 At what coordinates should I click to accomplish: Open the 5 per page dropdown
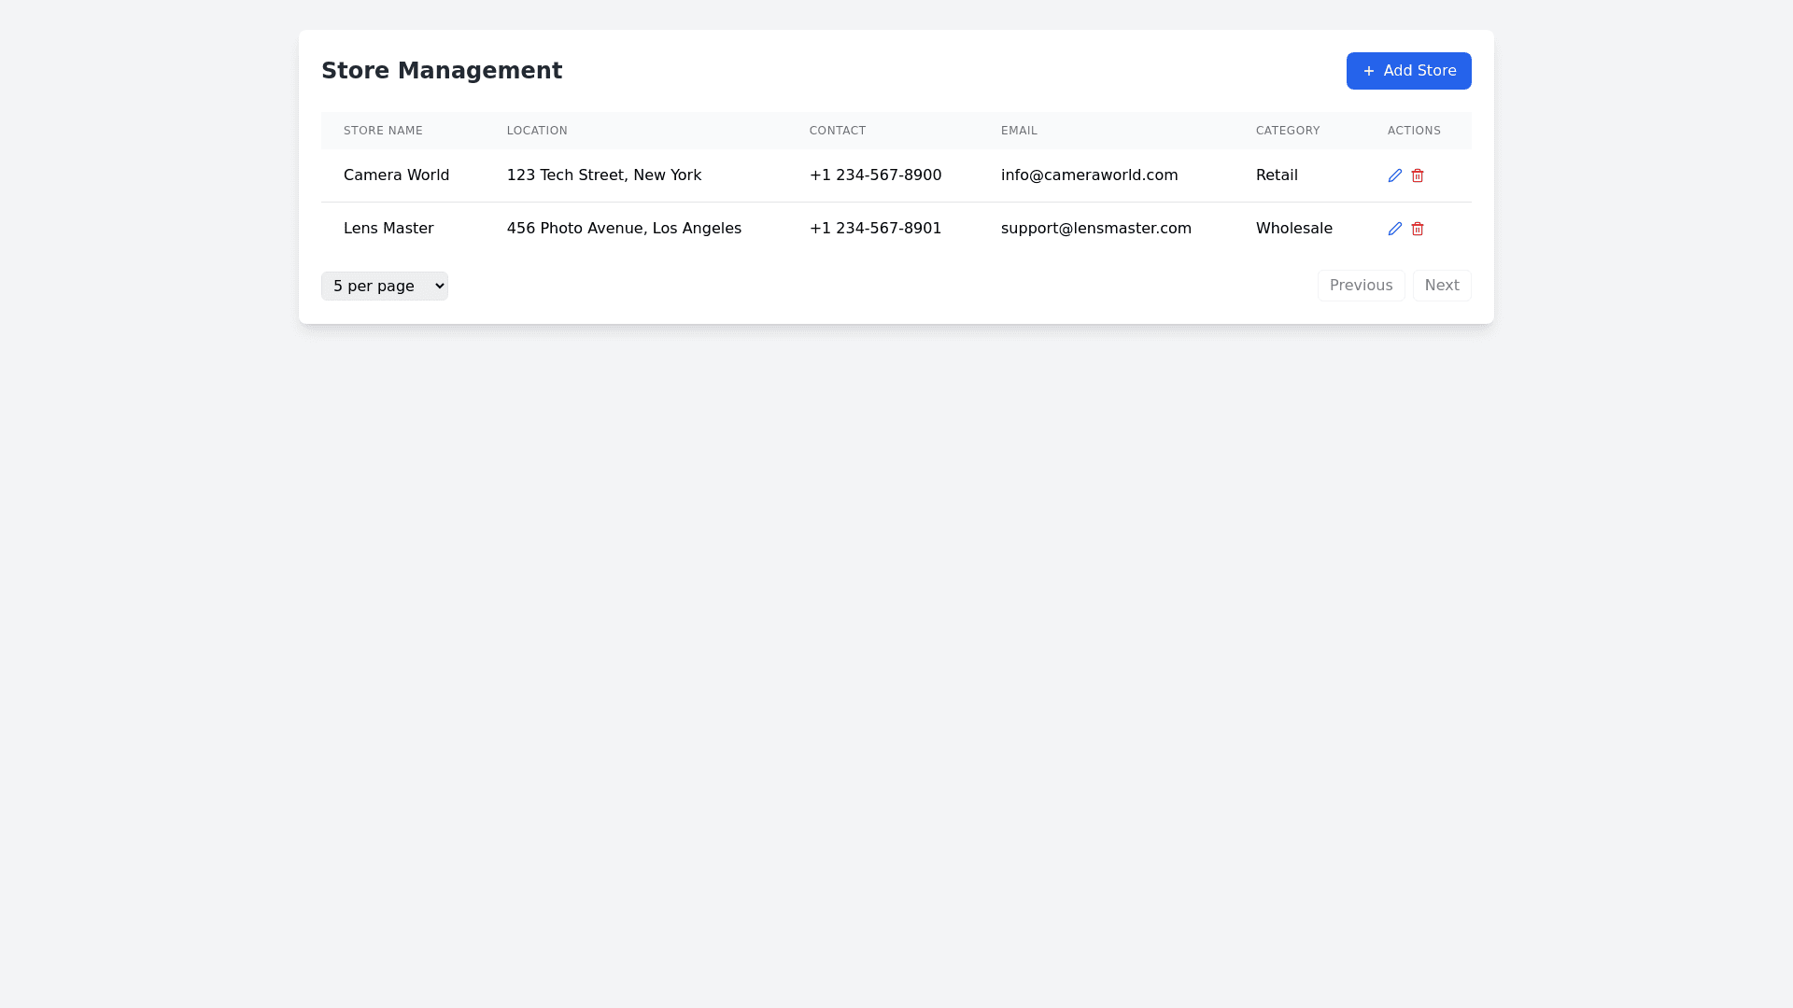click(x=384, y=286)
